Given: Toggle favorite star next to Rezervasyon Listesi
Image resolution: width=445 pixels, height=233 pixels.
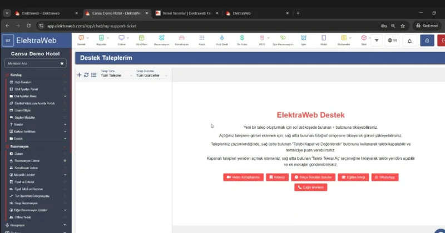Looking at the screenshot, I should click(65, 160).
